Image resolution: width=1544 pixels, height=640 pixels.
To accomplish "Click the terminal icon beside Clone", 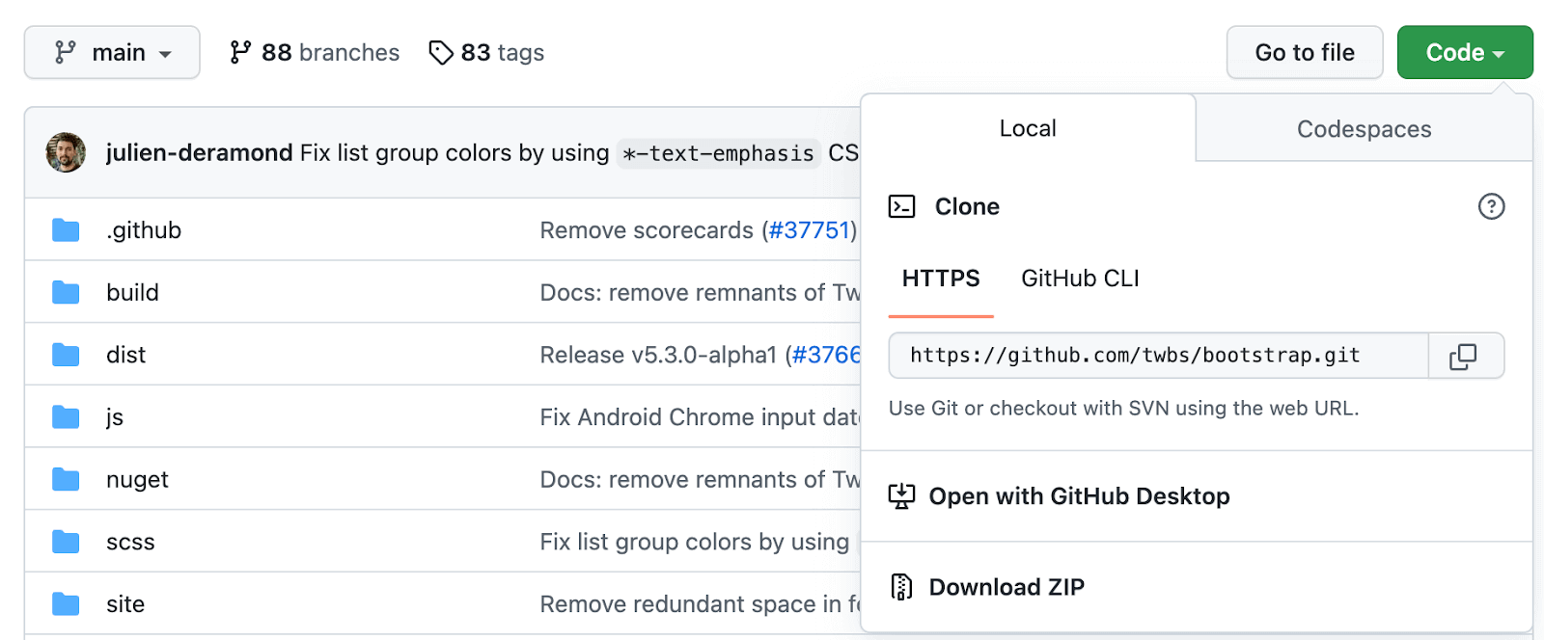I will [x=901, y=206].
